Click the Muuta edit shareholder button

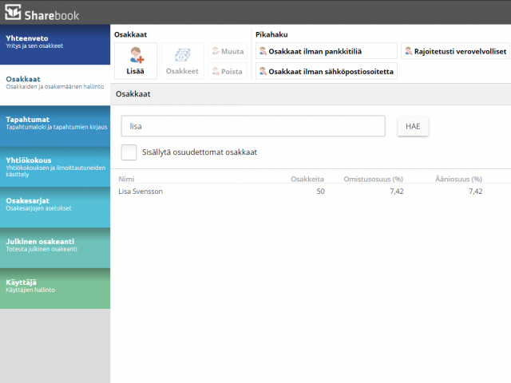pos(227,51)
